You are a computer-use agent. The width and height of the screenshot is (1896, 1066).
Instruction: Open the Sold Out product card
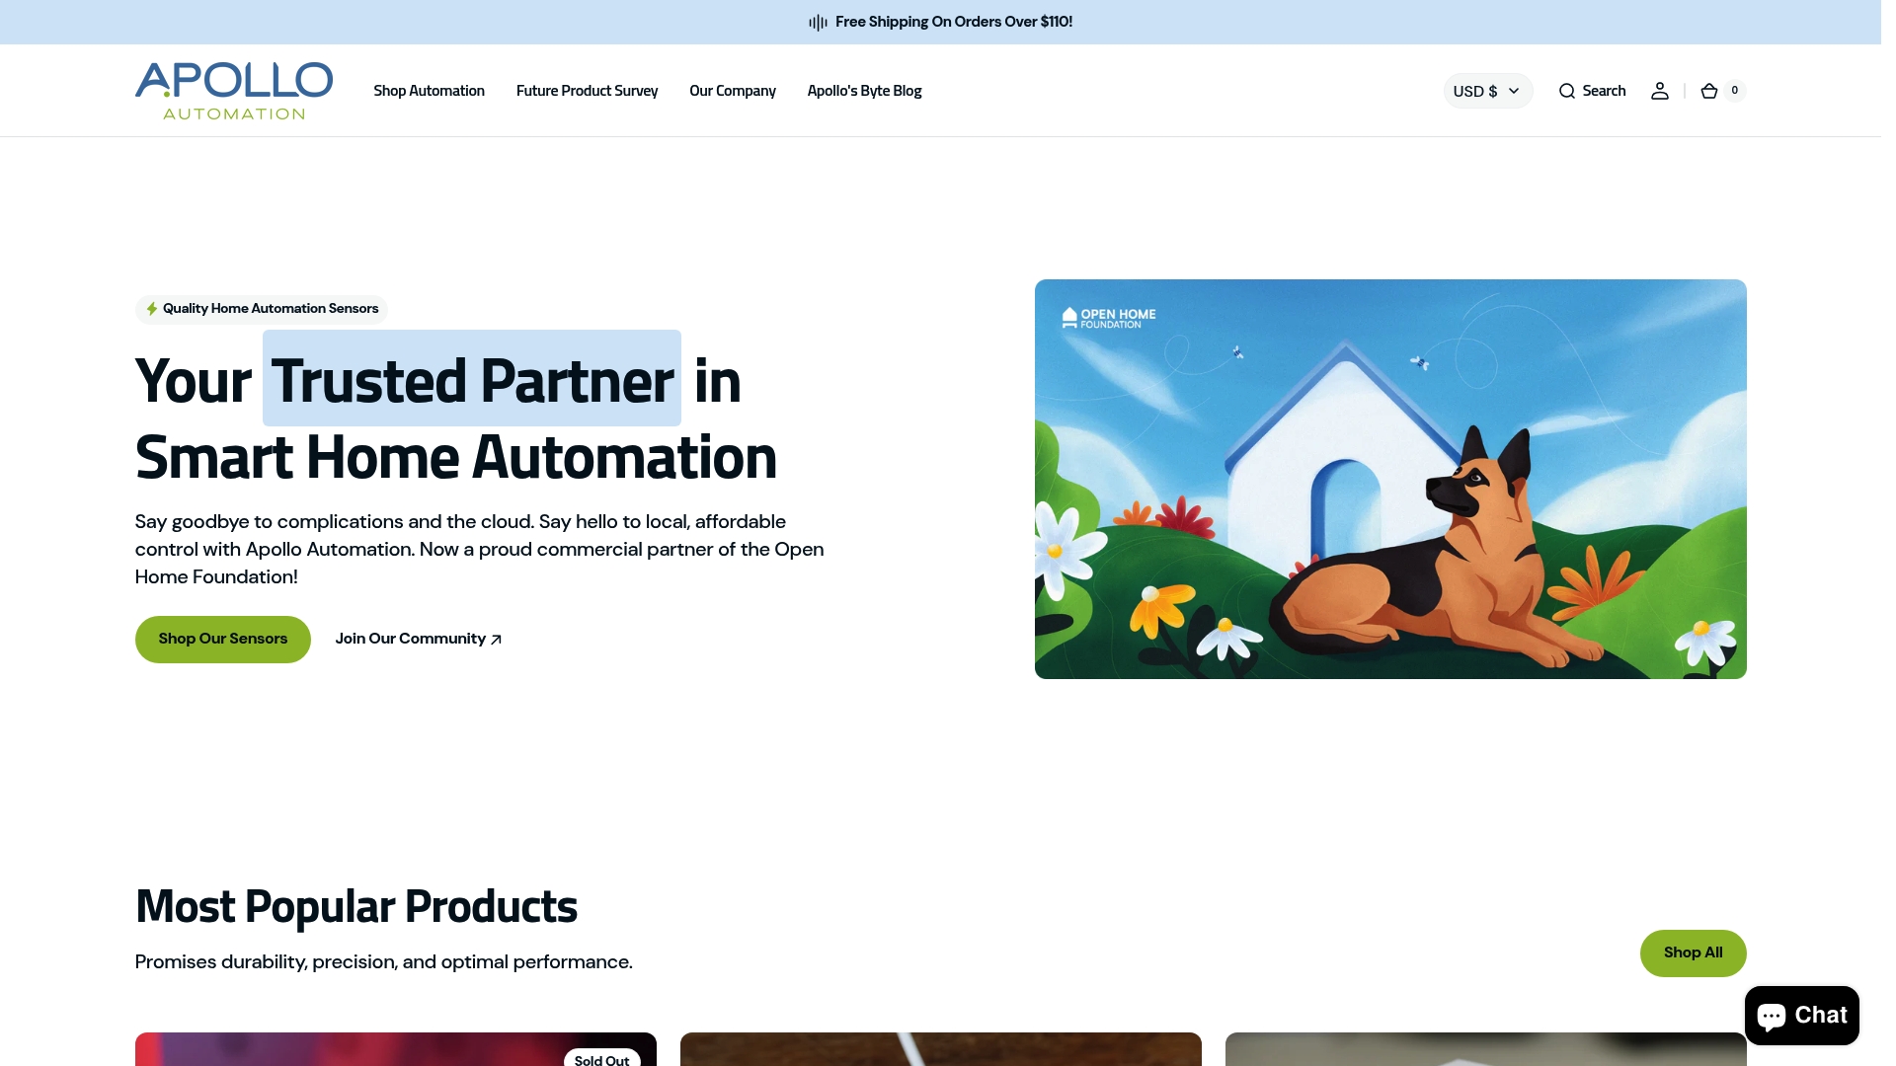click(x=396, y=1049)
